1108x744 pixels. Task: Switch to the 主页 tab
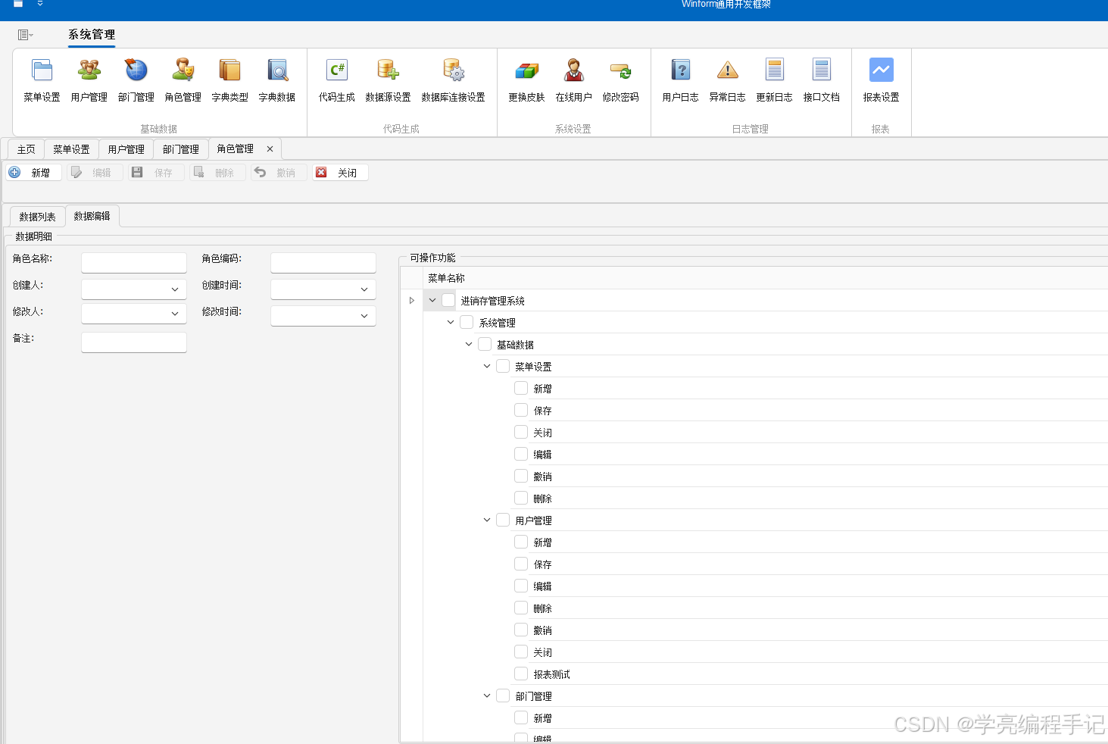[x=26, y=149]
